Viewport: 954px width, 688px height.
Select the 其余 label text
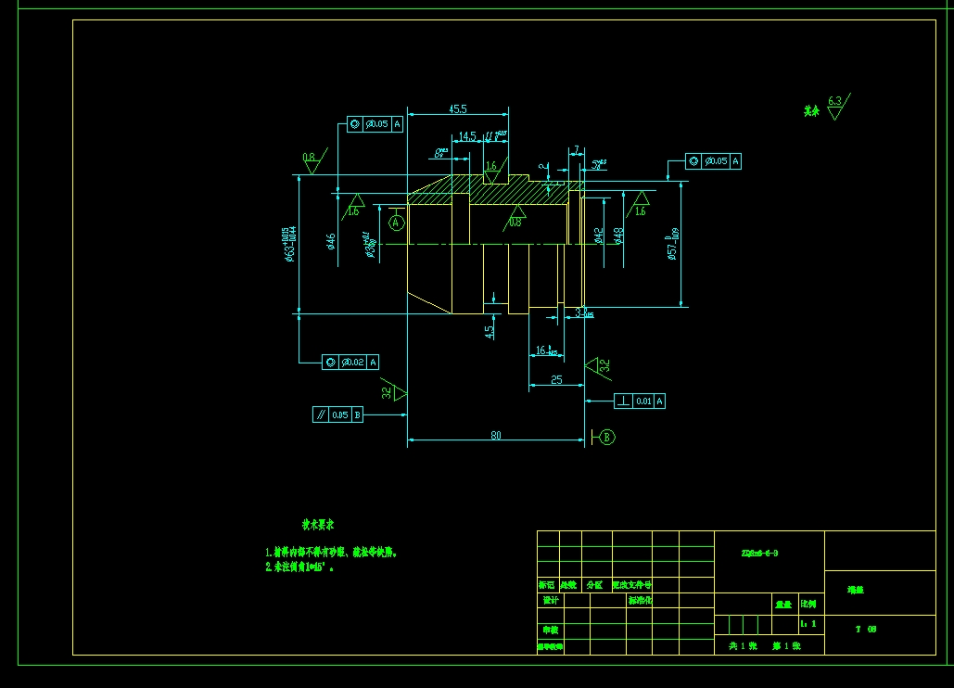[811, 110]
